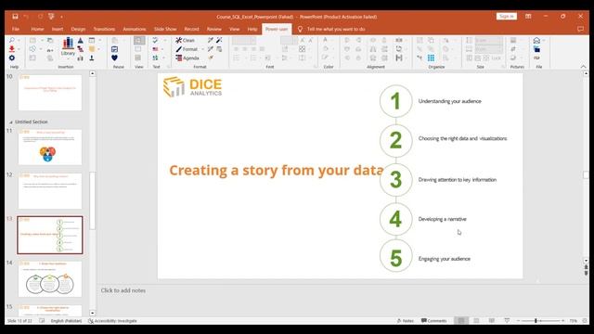This screenshot has height=334, width=594.
Task: Click the thumbnail pane scroll down arrow
Action: pos(93,314)
